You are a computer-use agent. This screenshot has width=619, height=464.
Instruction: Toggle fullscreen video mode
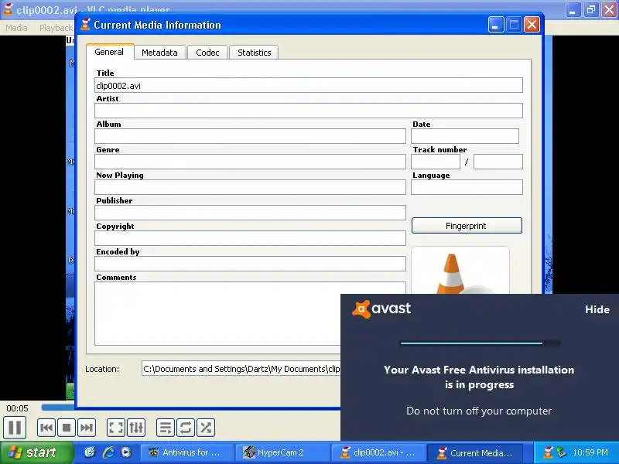115,428
